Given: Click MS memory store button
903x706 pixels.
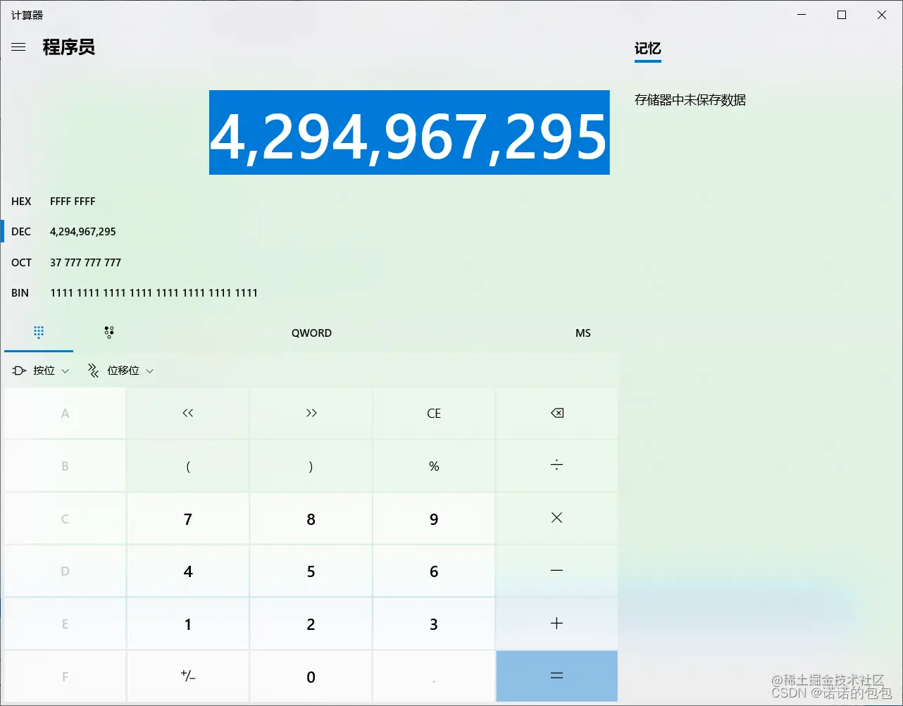Looking at the screenshot, I should (x=583, y=333).
